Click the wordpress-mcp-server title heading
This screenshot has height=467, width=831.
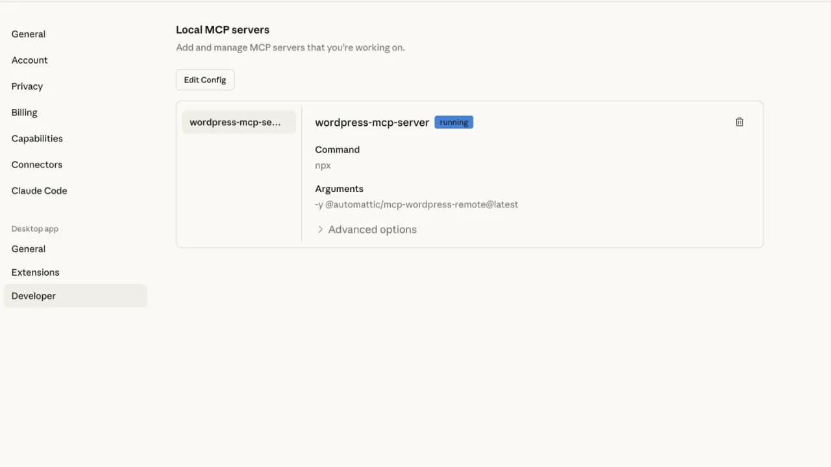click(371, 122)
